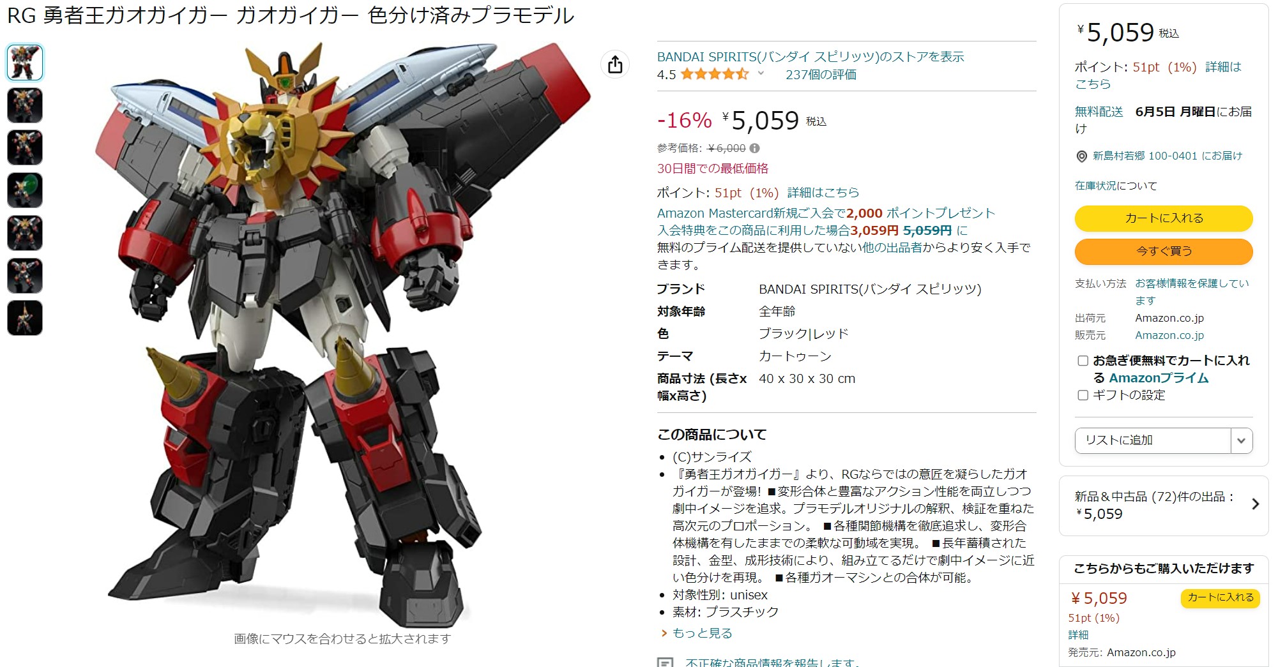The width and height of the screenshot is (1278, 667).
Task: Click the star rating icons
Action: tap(715, 74)
